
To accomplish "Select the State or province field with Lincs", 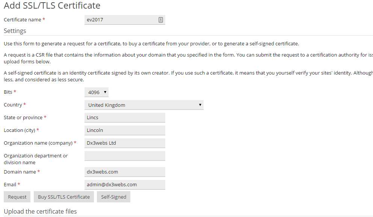I will [x=125, y=118].
